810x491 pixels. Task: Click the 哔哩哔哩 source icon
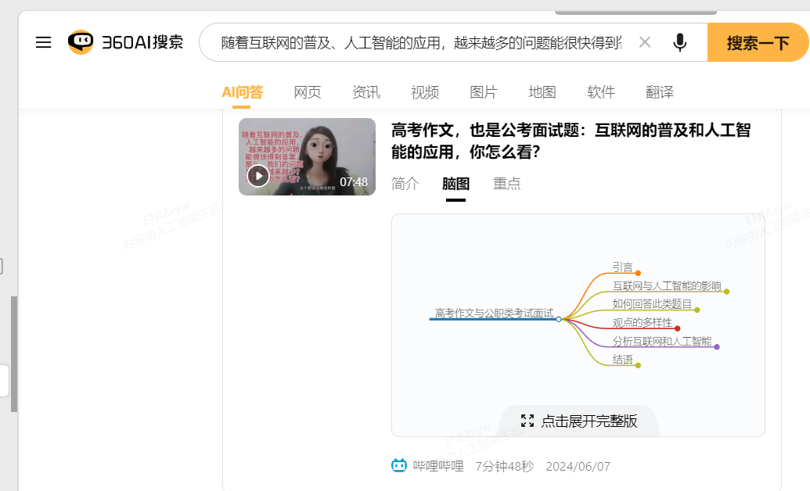coord(399,466)
